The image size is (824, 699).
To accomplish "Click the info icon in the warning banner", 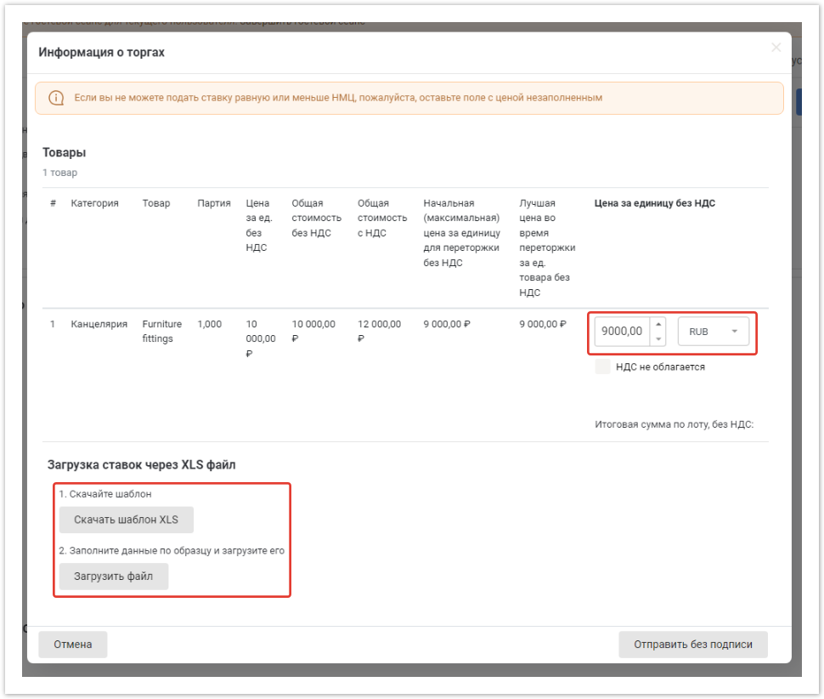I will [56, 98].
